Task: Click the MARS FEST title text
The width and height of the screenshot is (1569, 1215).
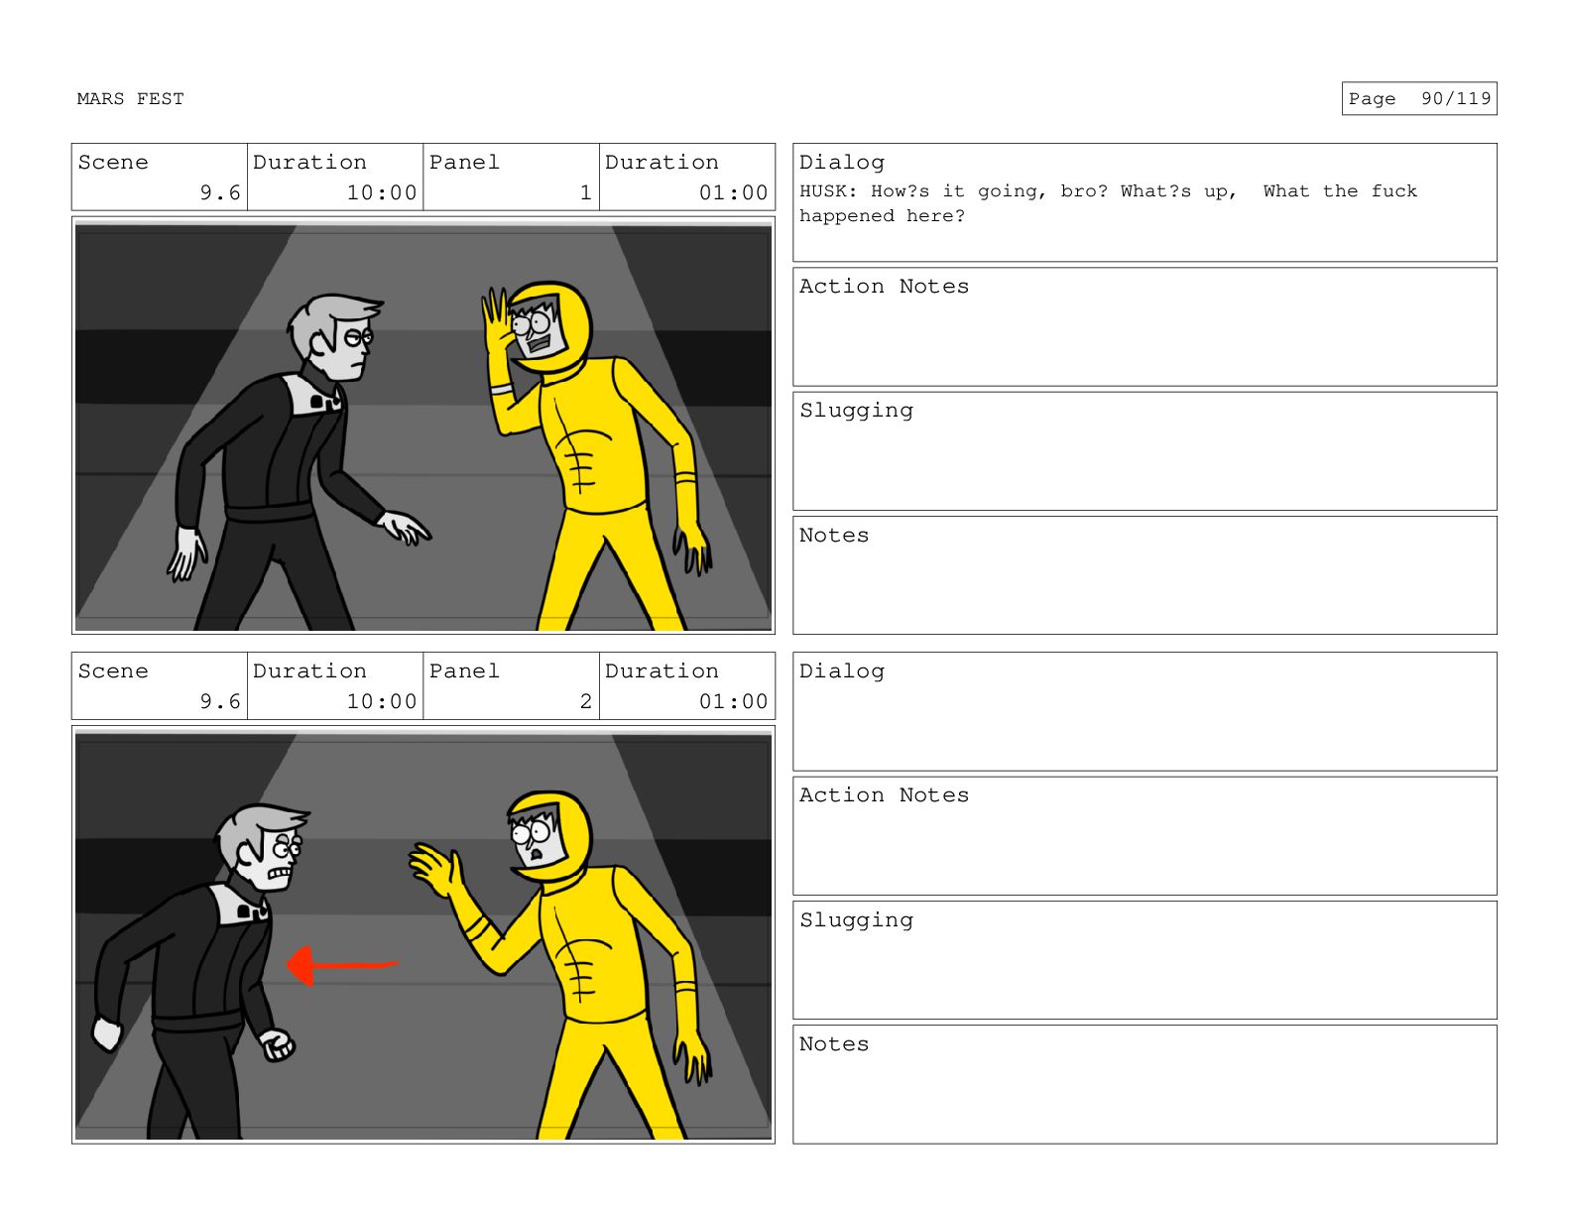Action: tap(130, 99)
